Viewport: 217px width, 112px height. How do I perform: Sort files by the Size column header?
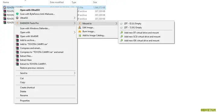[95, 2]
